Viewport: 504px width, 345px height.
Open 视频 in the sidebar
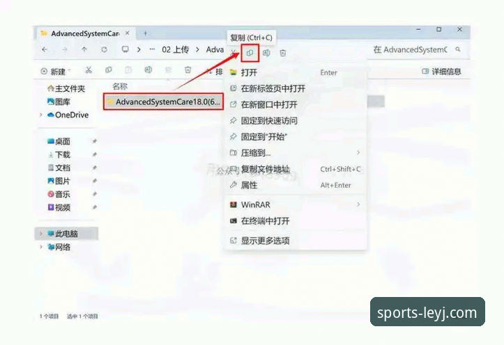tap(59, 207)
